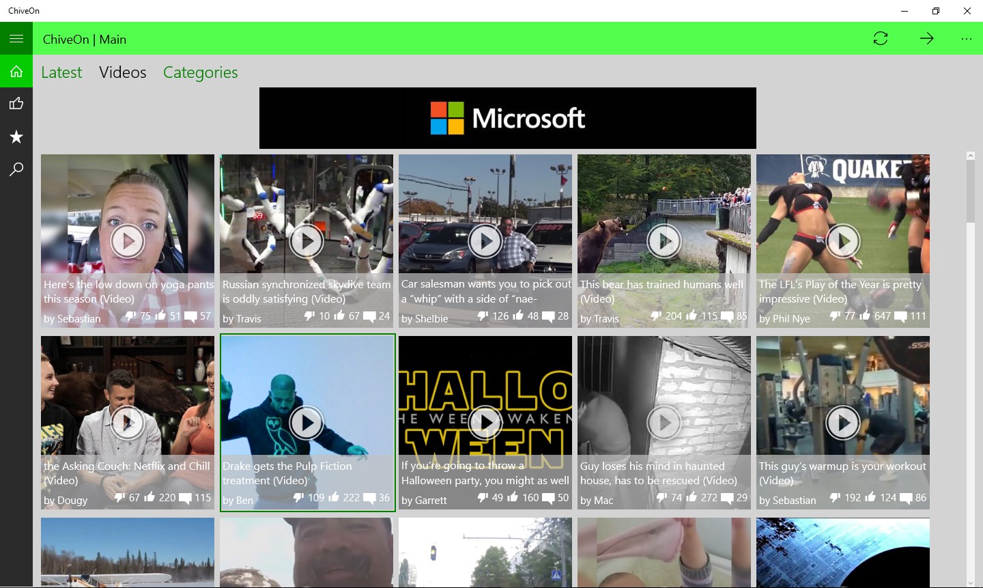Viewport: 983px width, 588px height.
Task: Click the scrollbar down arrow
Action: [971, 583]
